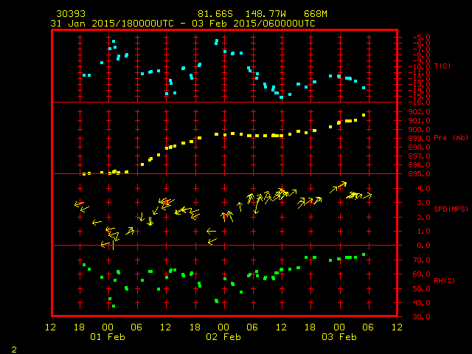Click the 50.0 humidity tick value
Image resolution: width=472 pixels, height=354 pixels.
pos(421,289)
